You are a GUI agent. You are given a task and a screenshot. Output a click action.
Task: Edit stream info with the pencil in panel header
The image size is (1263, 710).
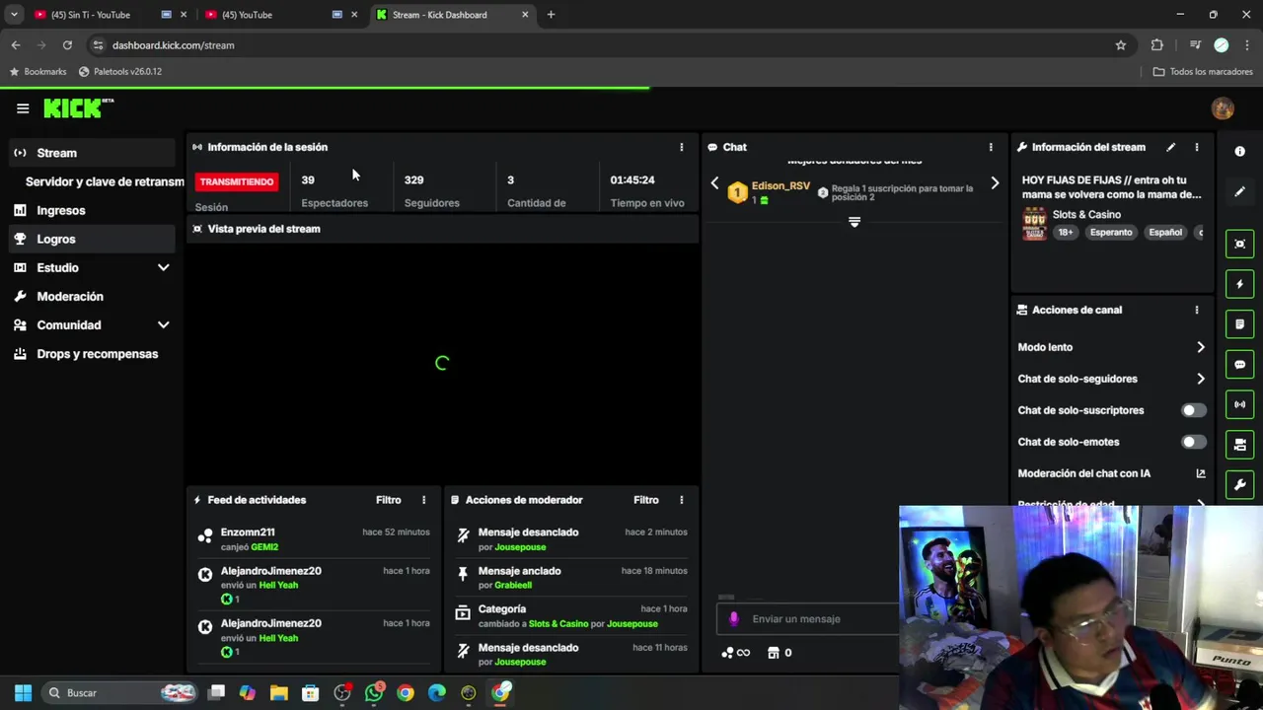click(1170, 147)
